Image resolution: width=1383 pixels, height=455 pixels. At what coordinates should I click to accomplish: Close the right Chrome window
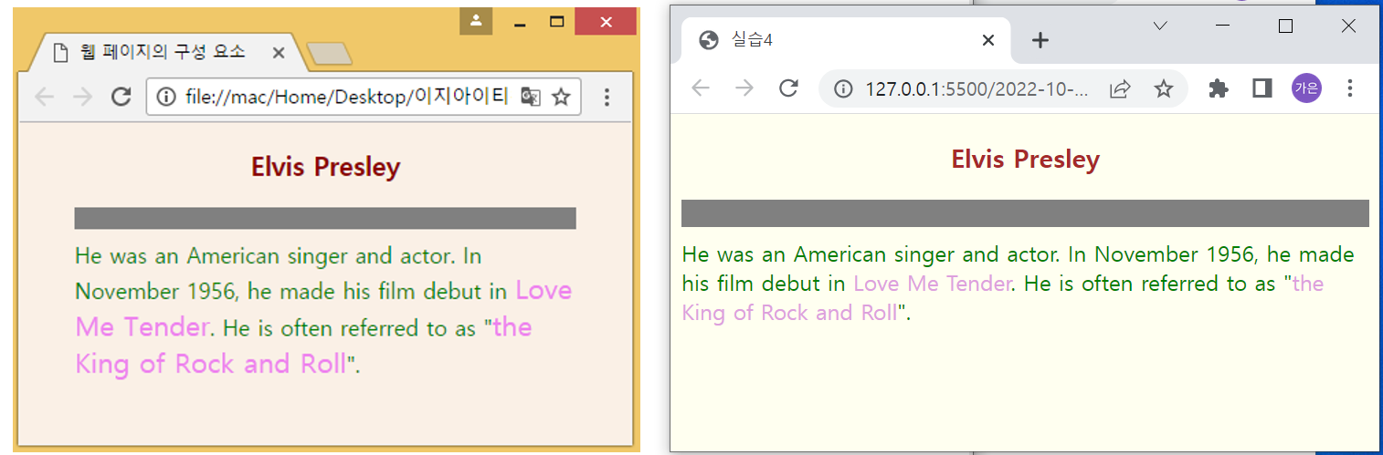[1348, 26]
